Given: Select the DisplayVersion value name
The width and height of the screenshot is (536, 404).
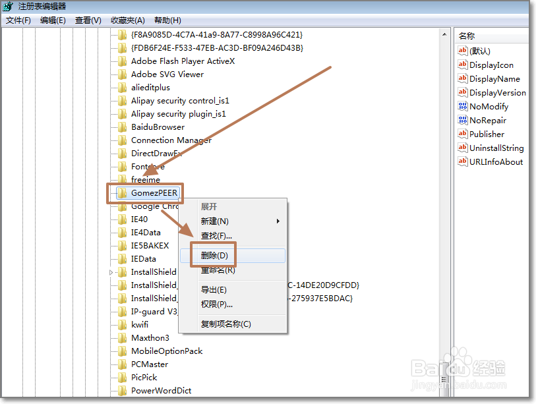Looking at the screenshot, I should 498,93.
